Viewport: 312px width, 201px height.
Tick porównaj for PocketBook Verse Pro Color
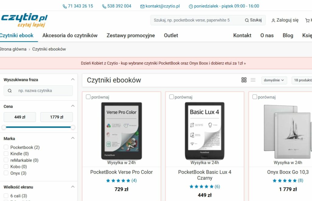point(88,97)
